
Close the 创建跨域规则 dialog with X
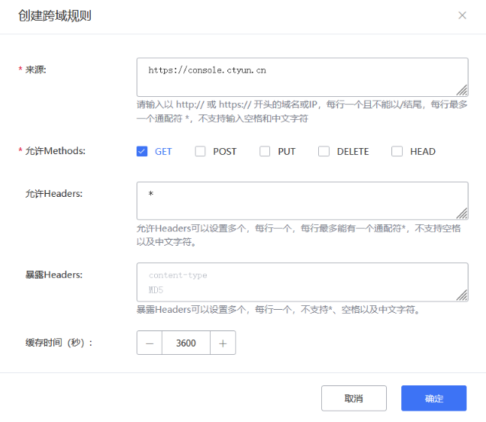coord(462,15)
